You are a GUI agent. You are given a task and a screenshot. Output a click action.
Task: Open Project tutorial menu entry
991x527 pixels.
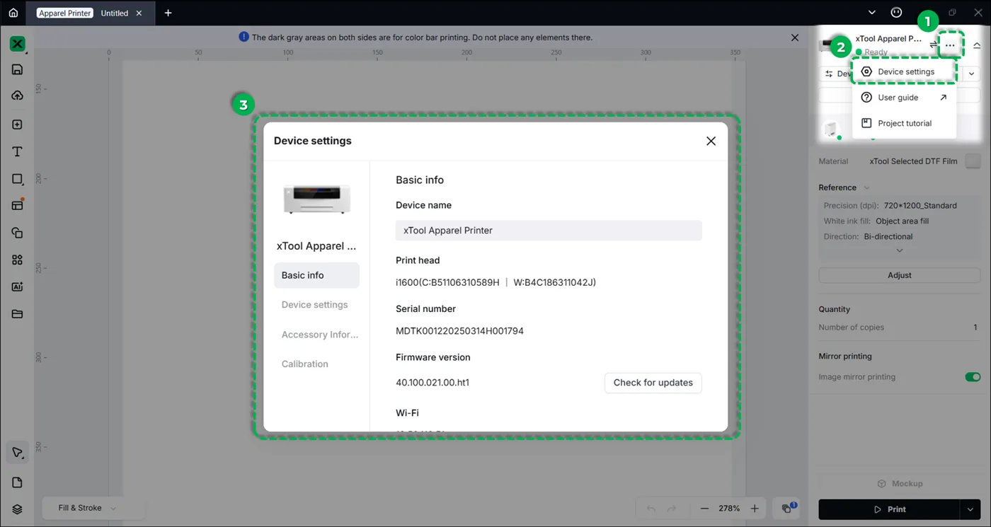(x=905, y=123)
